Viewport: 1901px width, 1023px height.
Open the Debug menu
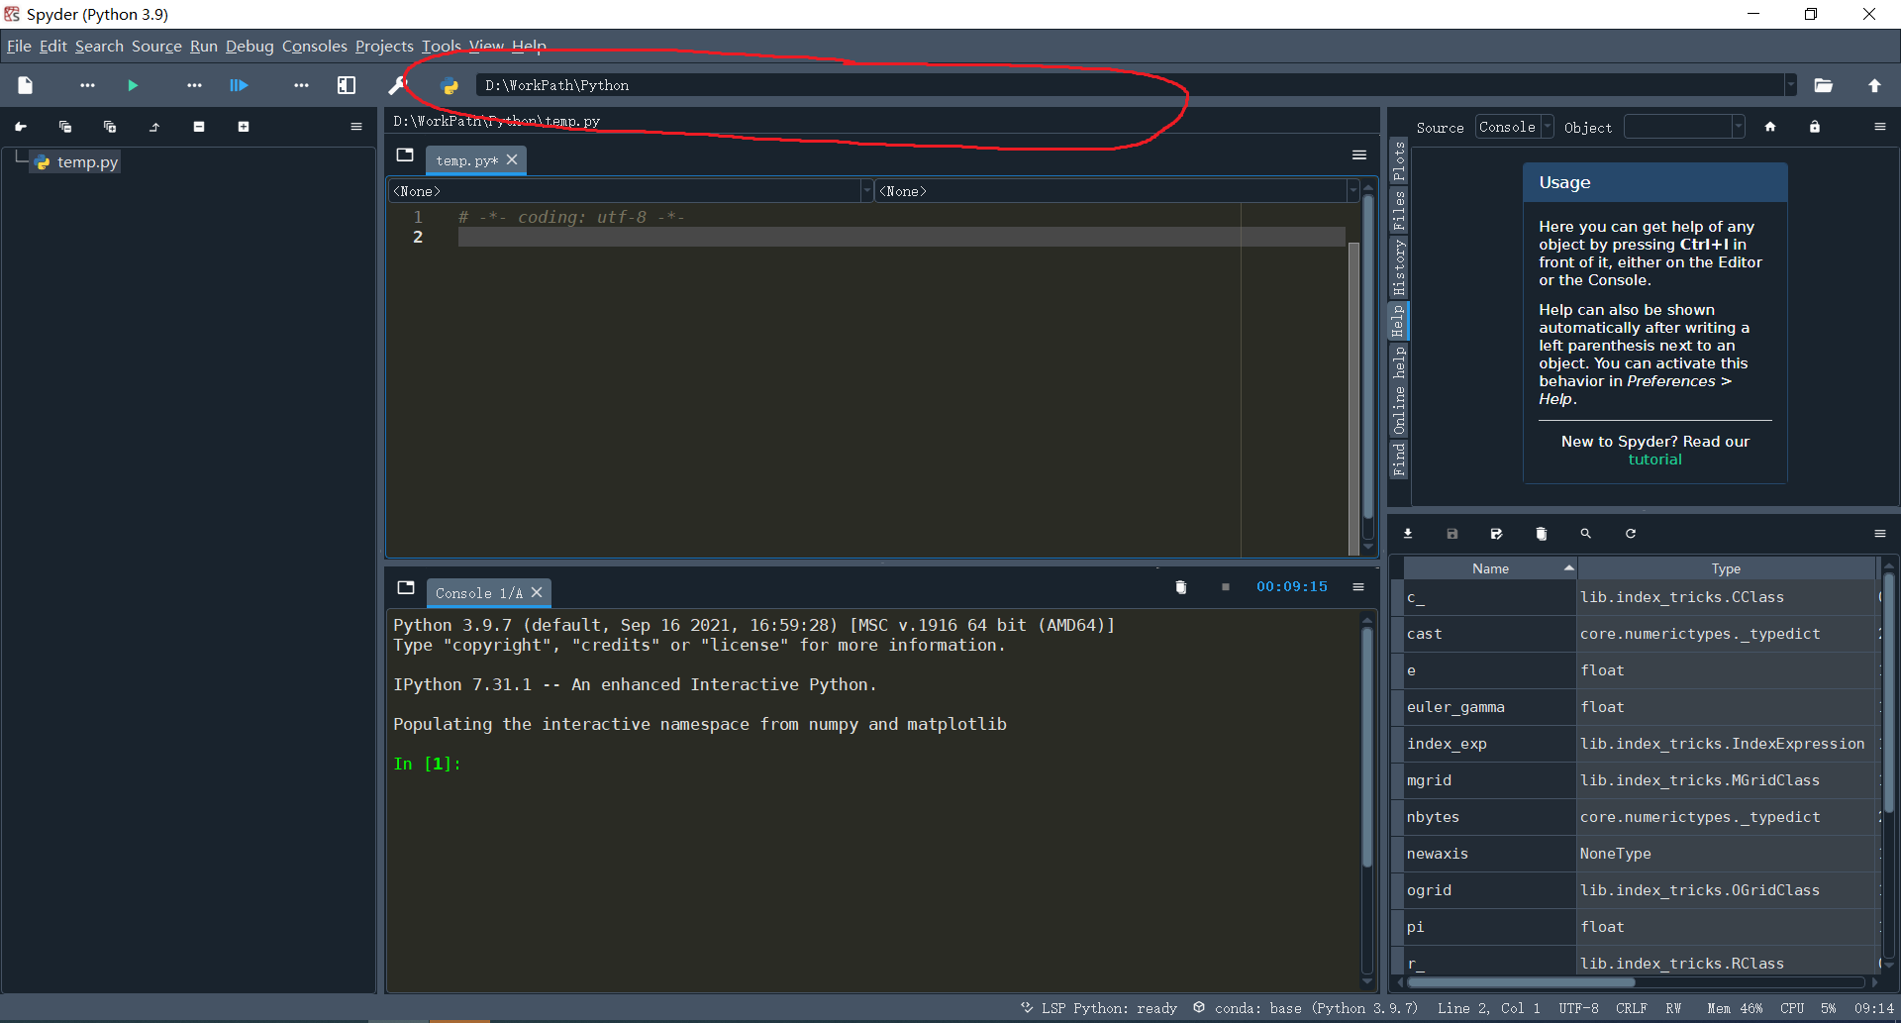(x=250, y=47)
